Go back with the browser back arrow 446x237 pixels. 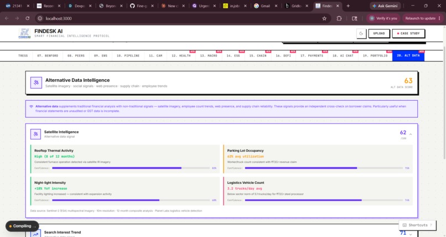coord(7,18)
